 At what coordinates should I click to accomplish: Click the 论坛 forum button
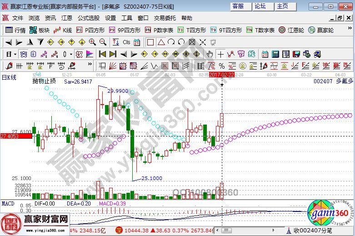[x=260, y=6]
